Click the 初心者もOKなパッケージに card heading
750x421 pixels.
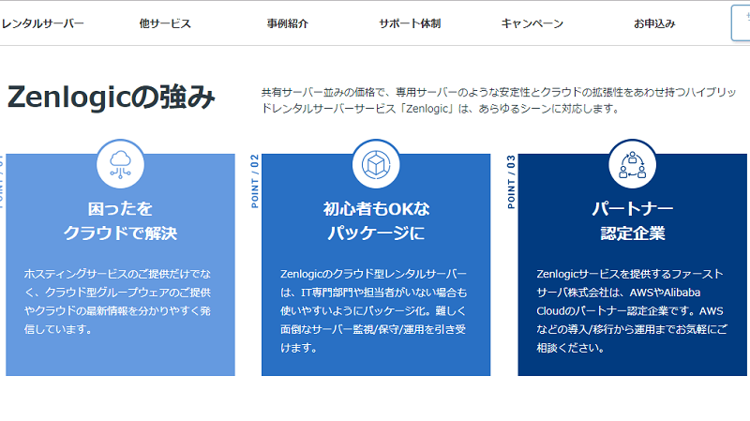pyautogui.click(x=375, y=220)
